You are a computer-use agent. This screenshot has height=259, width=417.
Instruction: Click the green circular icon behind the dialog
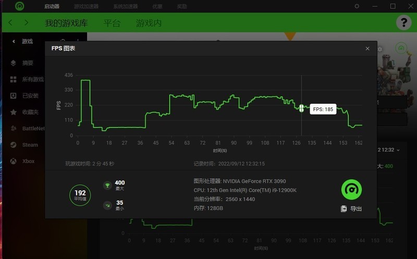tap(401, 48)
